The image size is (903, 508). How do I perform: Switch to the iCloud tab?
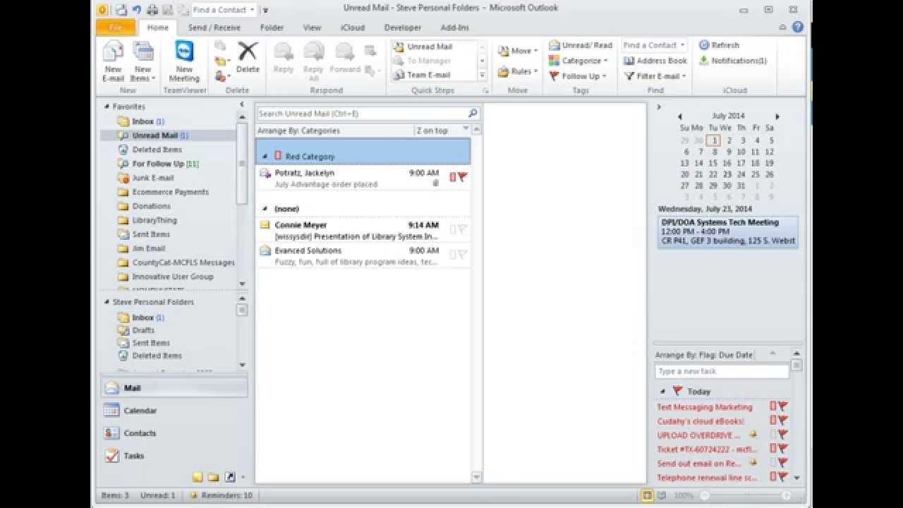pyautogui.click(x=353, y=28)
